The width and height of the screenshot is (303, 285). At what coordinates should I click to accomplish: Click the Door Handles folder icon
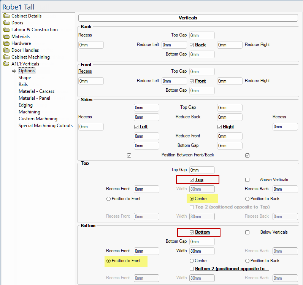[x=6, y=50]
